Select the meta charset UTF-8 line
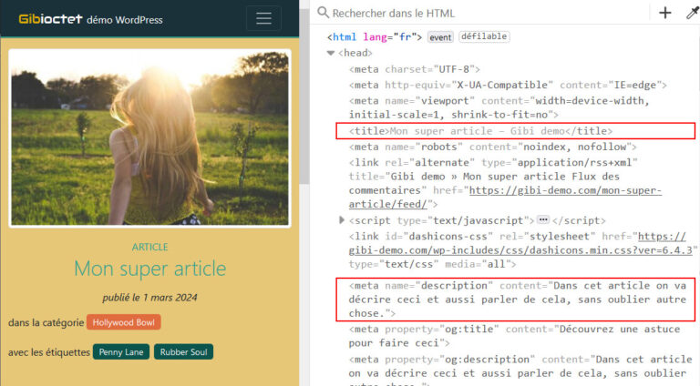Viewport: 700px width, 386px height. [x=415, y=69]
